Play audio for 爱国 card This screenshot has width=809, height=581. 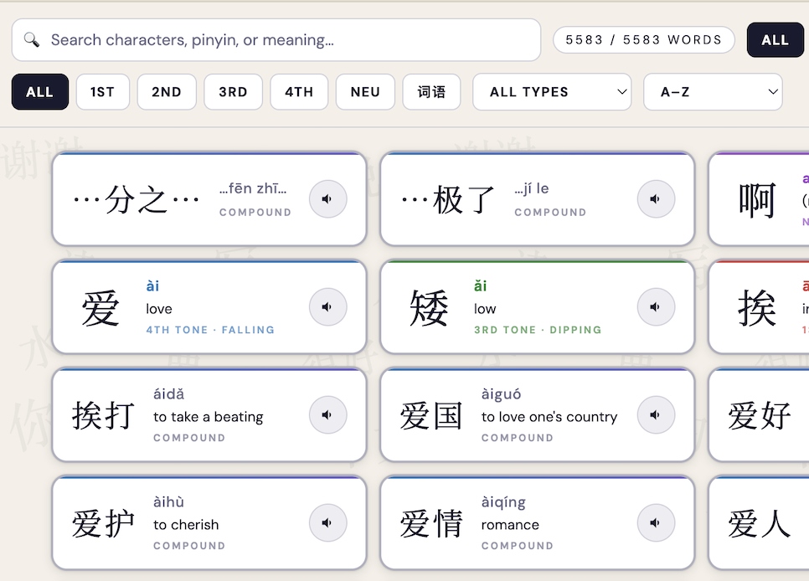point(656,415)
